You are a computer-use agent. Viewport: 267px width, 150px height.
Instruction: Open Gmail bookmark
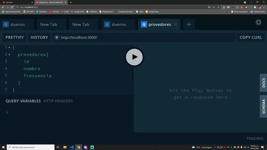[x=65, y=12]
